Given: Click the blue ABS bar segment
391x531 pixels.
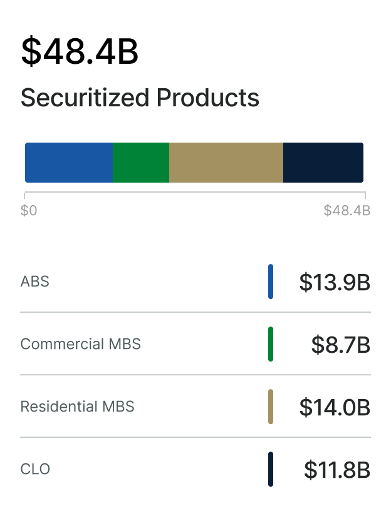Looking at the screenshot, I should tap(69, 163).
